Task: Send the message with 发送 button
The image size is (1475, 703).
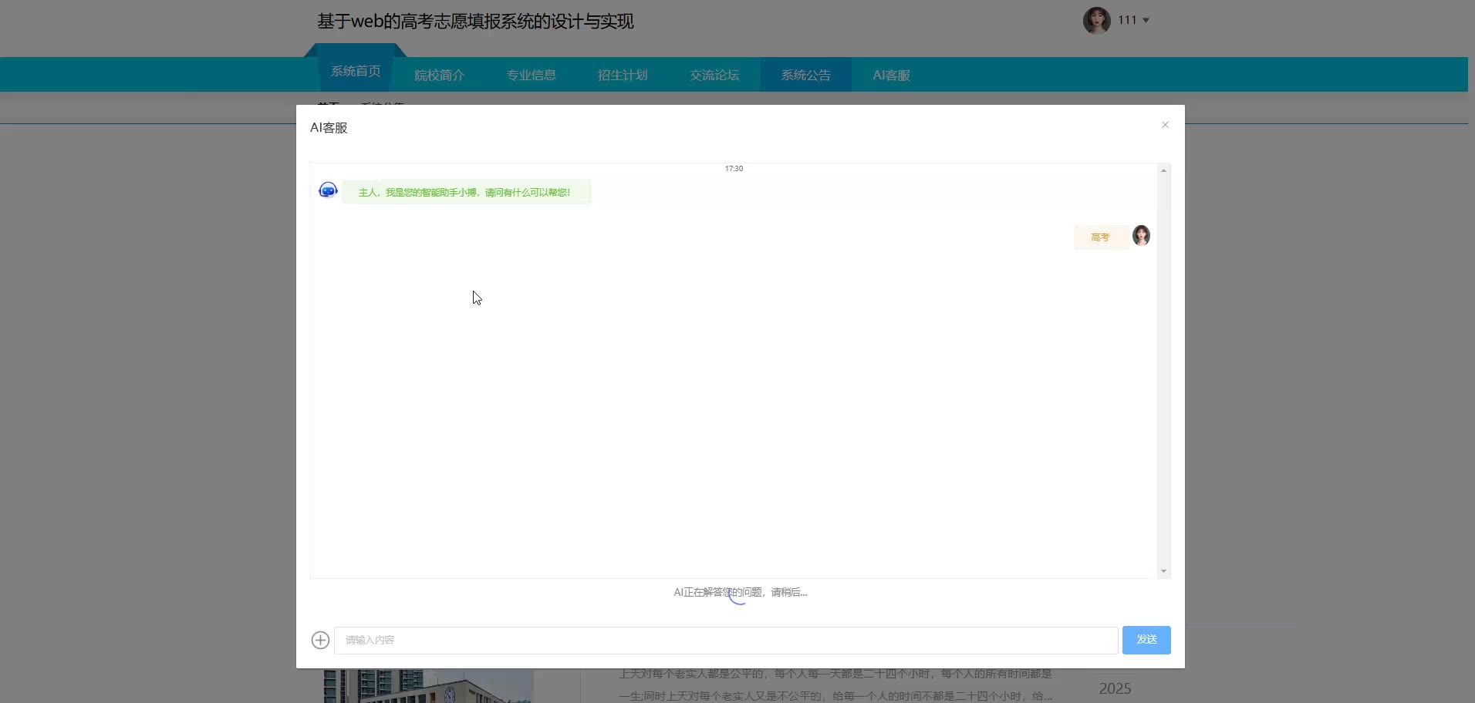Action: coord(1146,640)
